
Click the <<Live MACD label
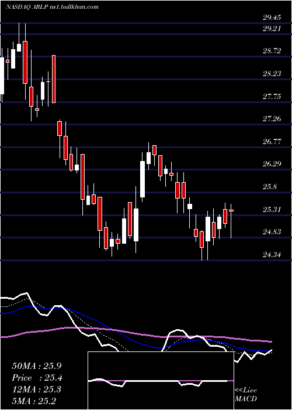click(246, 395)
